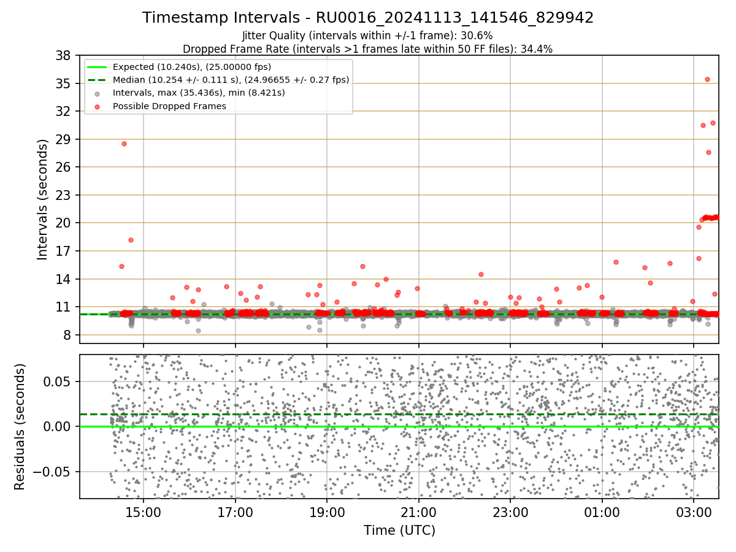Click the red dot marker in the legend
The image size is (736, 552).
[98, 106]
